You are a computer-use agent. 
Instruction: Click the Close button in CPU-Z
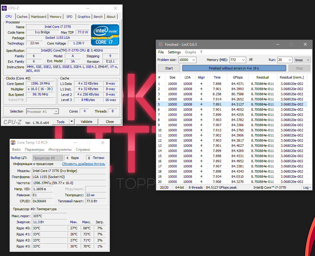110,122
